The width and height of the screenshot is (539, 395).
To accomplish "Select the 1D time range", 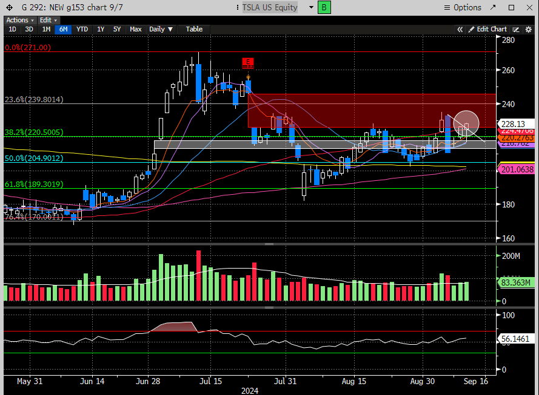I will click(12, 29).
